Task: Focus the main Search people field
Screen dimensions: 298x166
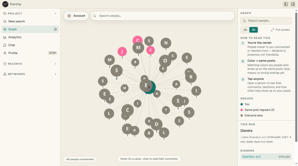Action: coord(162,16)
